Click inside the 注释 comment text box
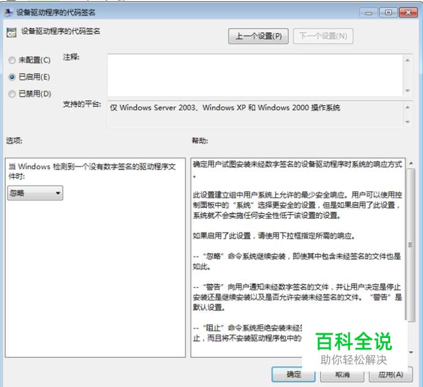The width and height of the screenshot is (423, 387). click(x=255, y=75)
